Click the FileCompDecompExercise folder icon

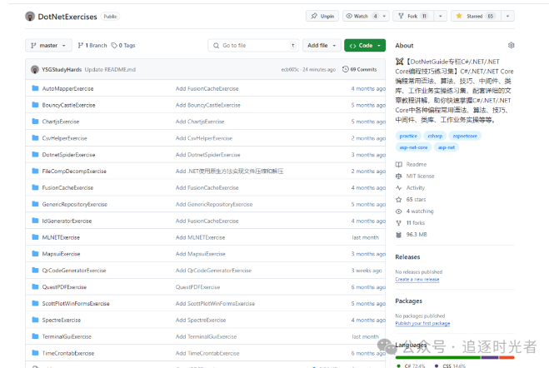(35, 171)
